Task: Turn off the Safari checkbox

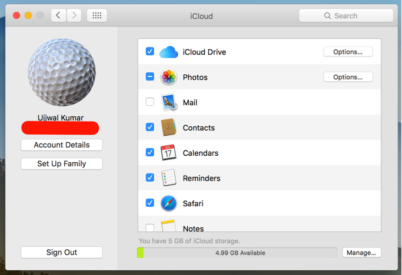Action: (x=150, y=203)
